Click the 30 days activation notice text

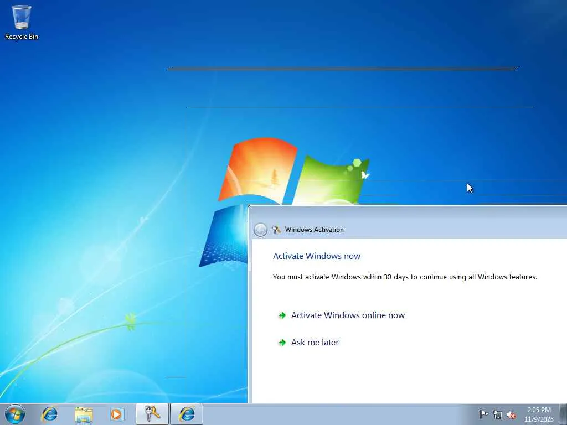click(x=405, y=277)
